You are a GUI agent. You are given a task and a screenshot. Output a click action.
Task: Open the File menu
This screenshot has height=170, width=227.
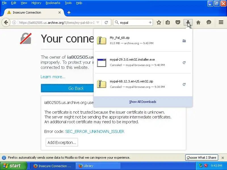pyautogui.click(x=4, y=3)
